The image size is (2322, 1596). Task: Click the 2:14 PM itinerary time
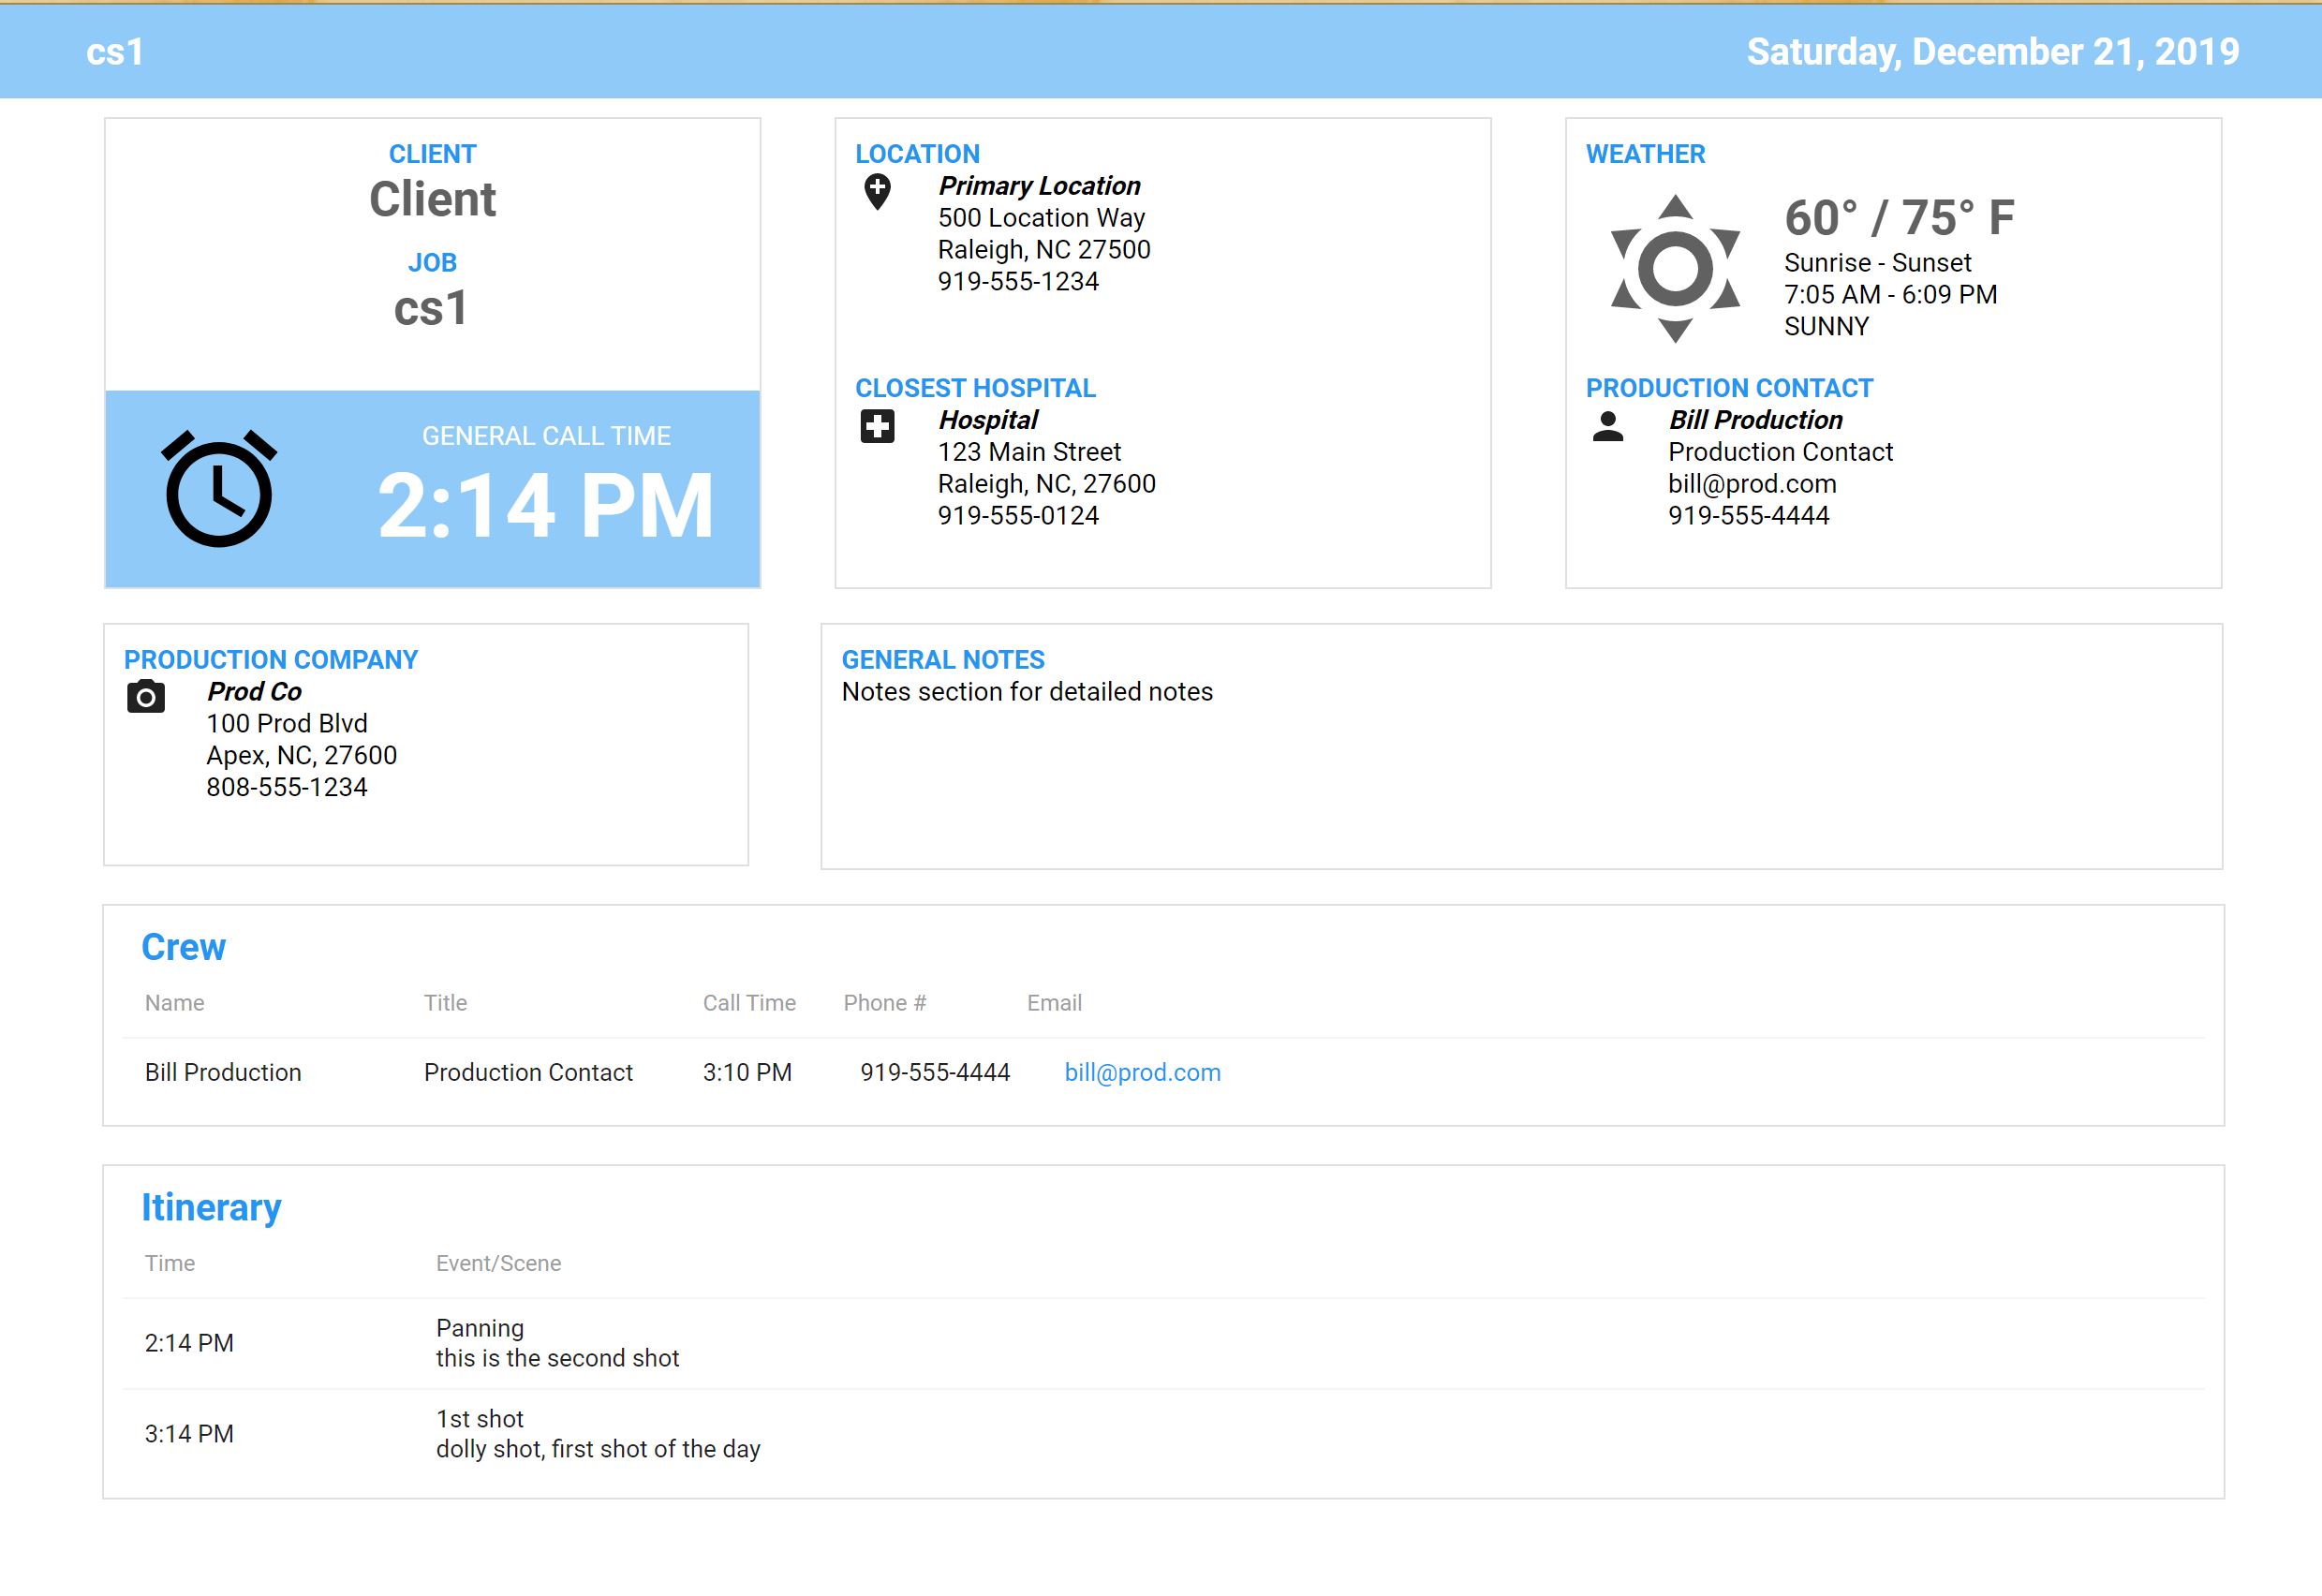tap(189, 1343)
